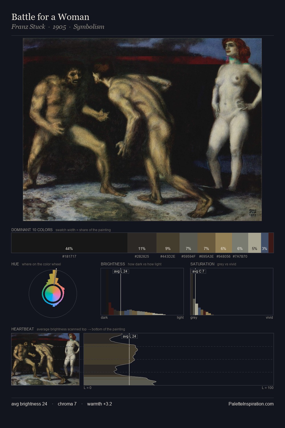Select the 7% brown swatch #695A3E

click(x=206, y=243)
